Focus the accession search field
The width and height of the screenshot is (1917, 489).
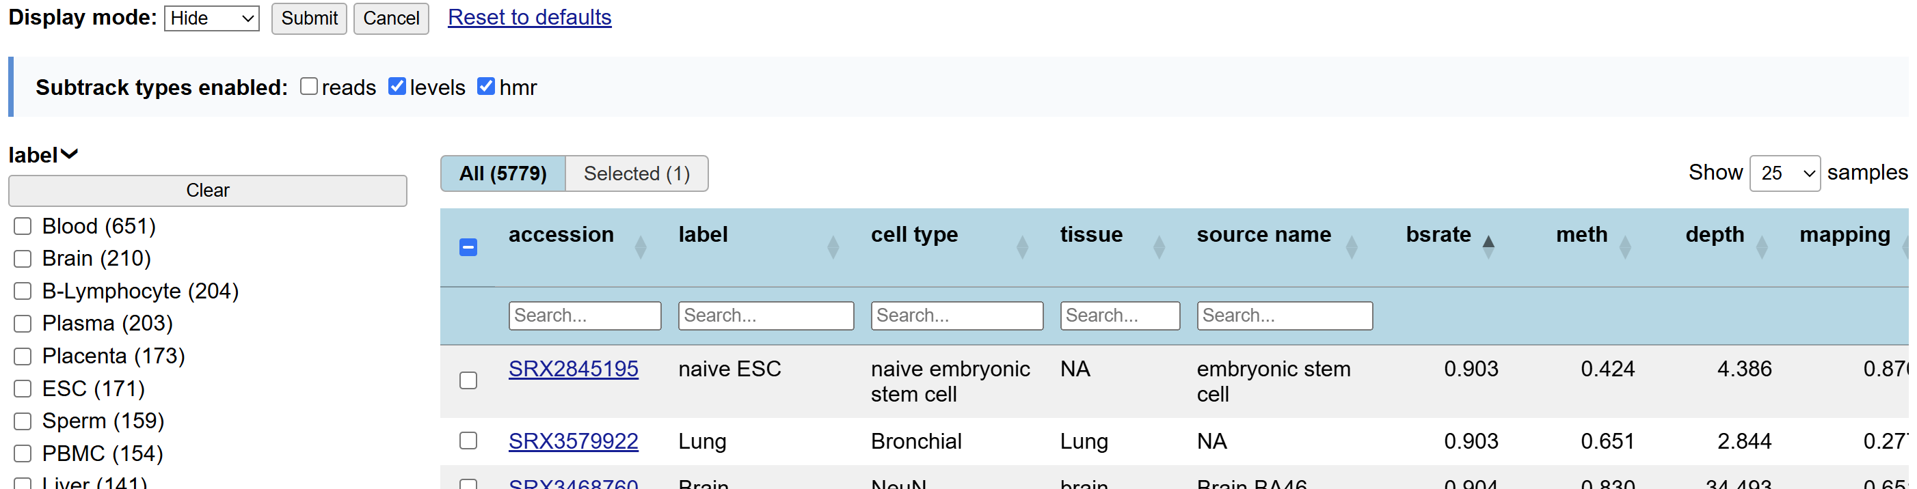pyautogui.click(x=587, y=317)
